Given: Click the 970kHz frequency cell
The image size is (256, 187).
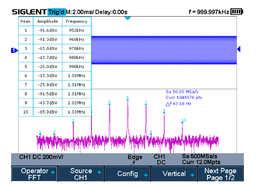Looking at the screenshot, I should tap(76, 48).
